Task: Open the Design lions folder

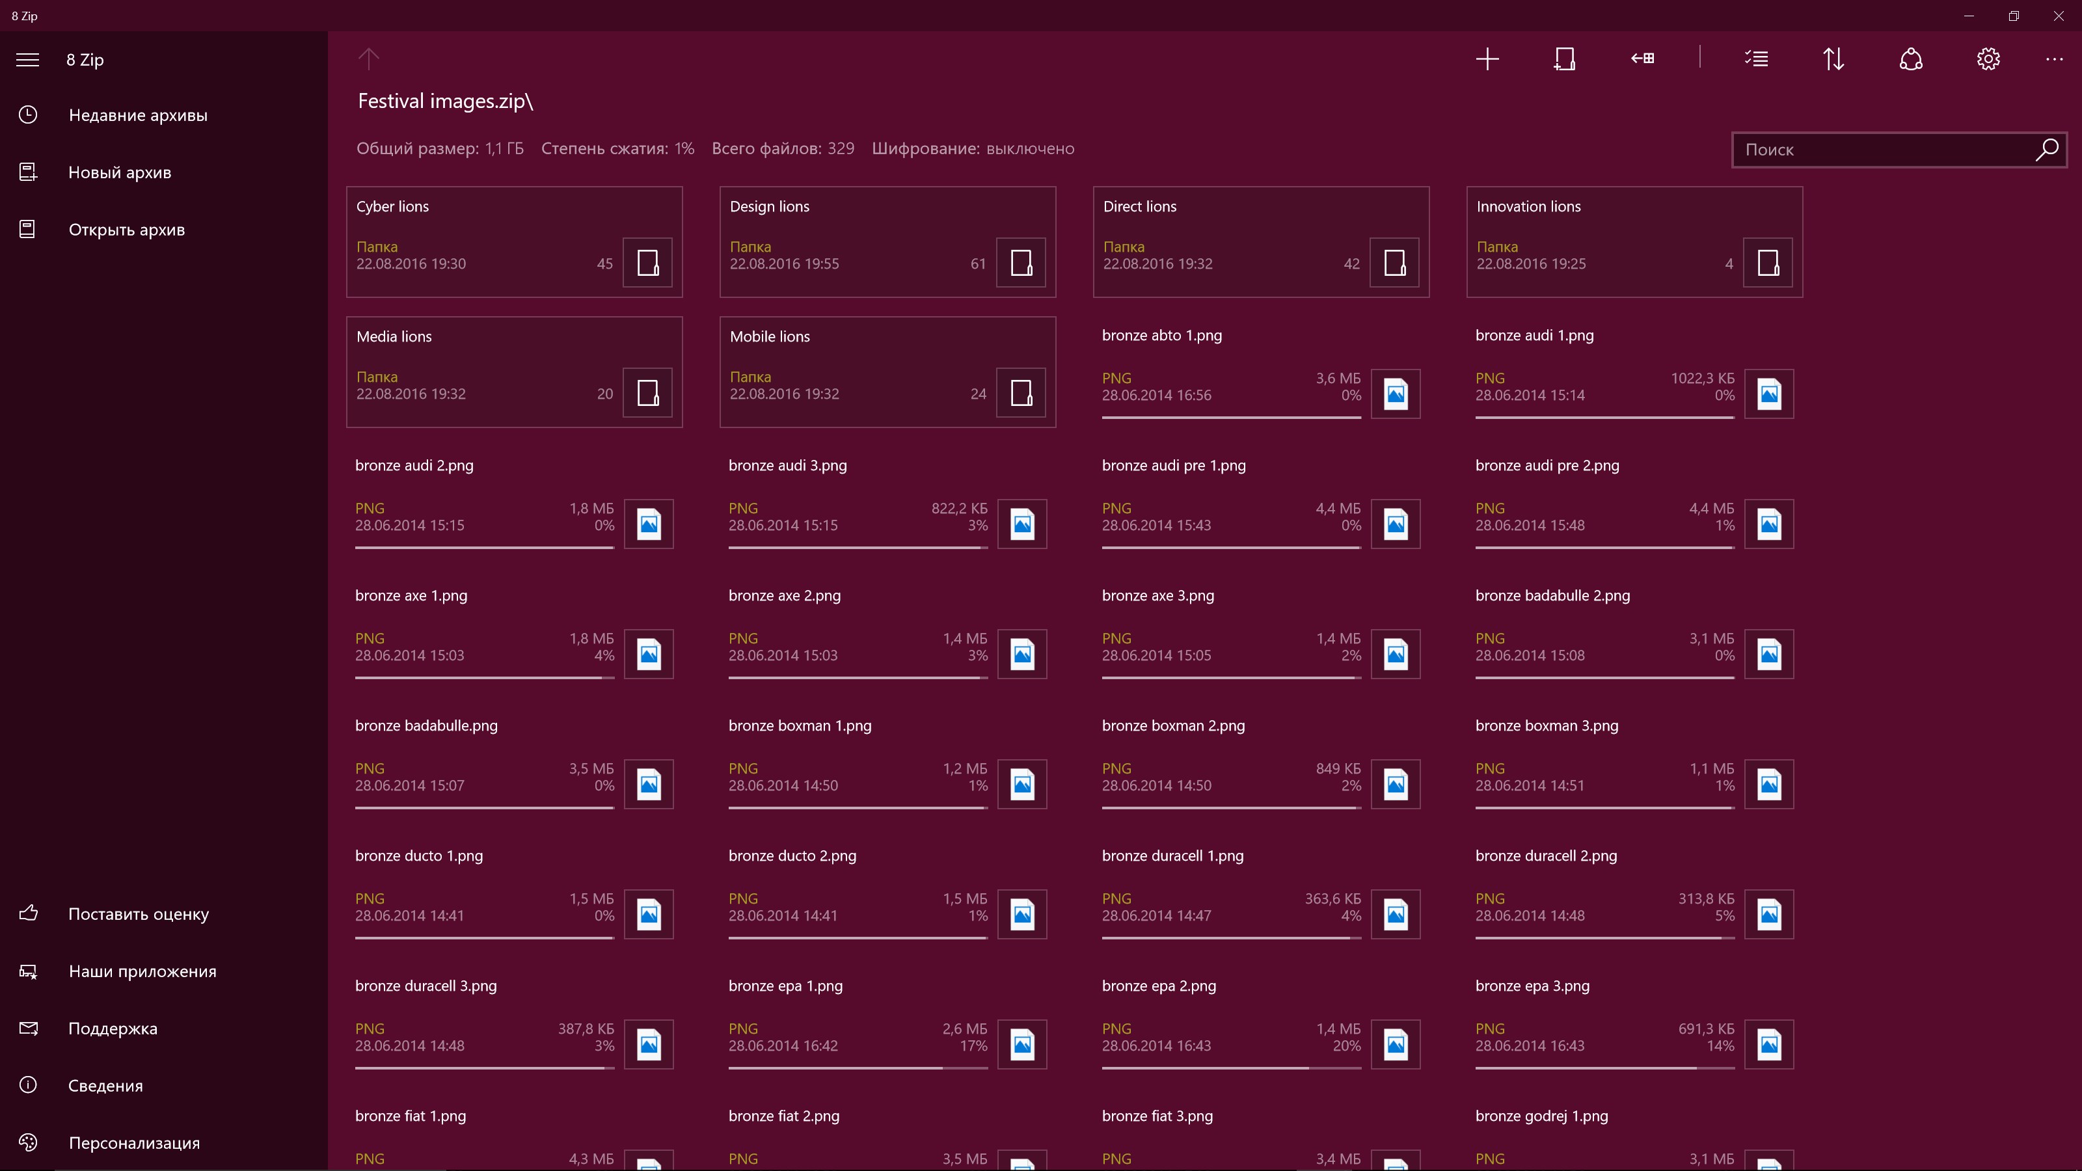Action: [x=887, y=241]
